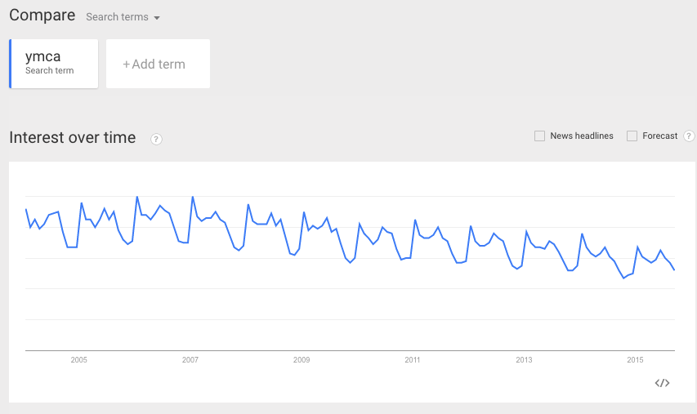Click the News headlines label text
The height and width of the screenshot is (414, 697).
pyautogui.click(x=582, y=136)
